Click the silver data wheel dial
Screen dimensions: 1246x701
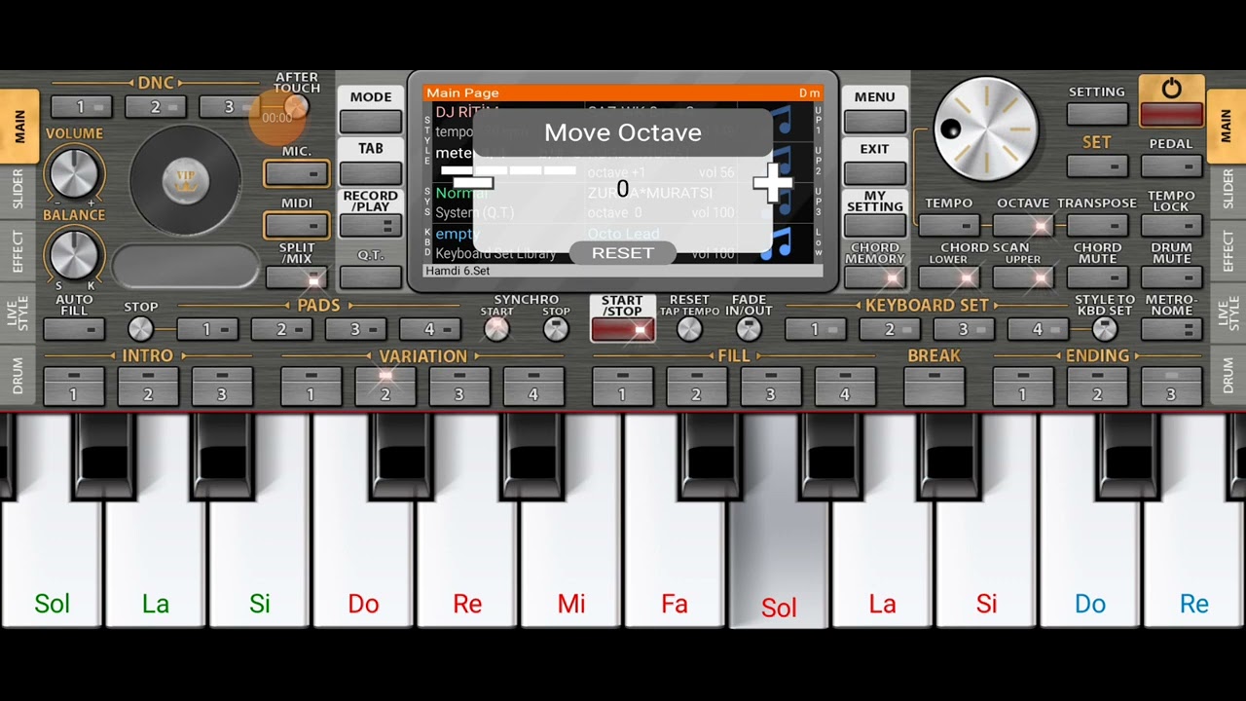point(985,129)
